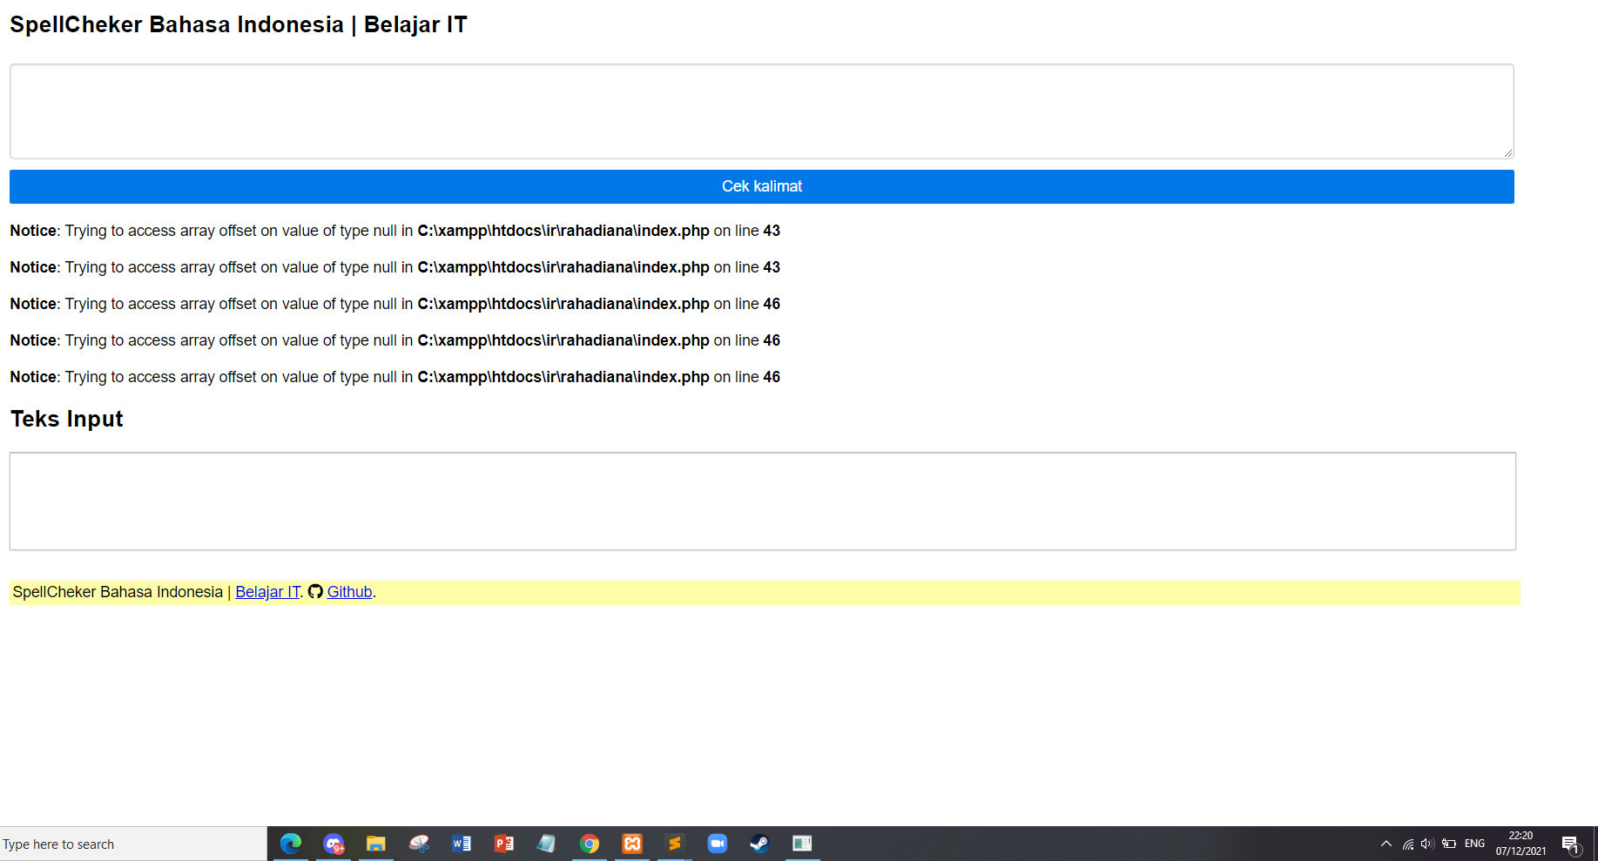Image resolution: width=1598 pixels, height=861 pixels.
Task: Click the "Cek kalimat" button
Action: coord(761,186)
